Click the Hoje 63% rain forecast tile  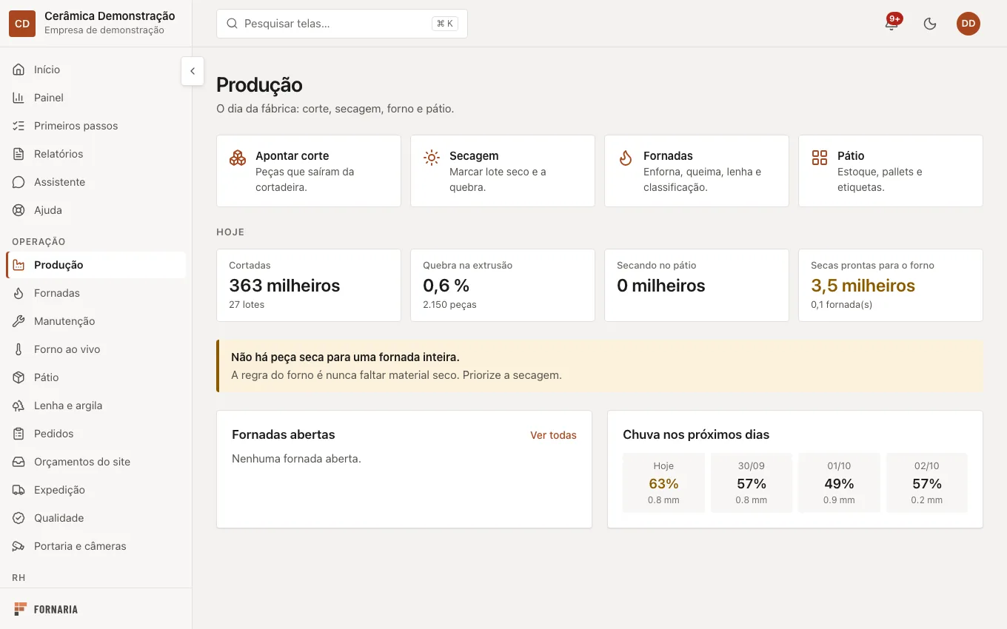663,482
